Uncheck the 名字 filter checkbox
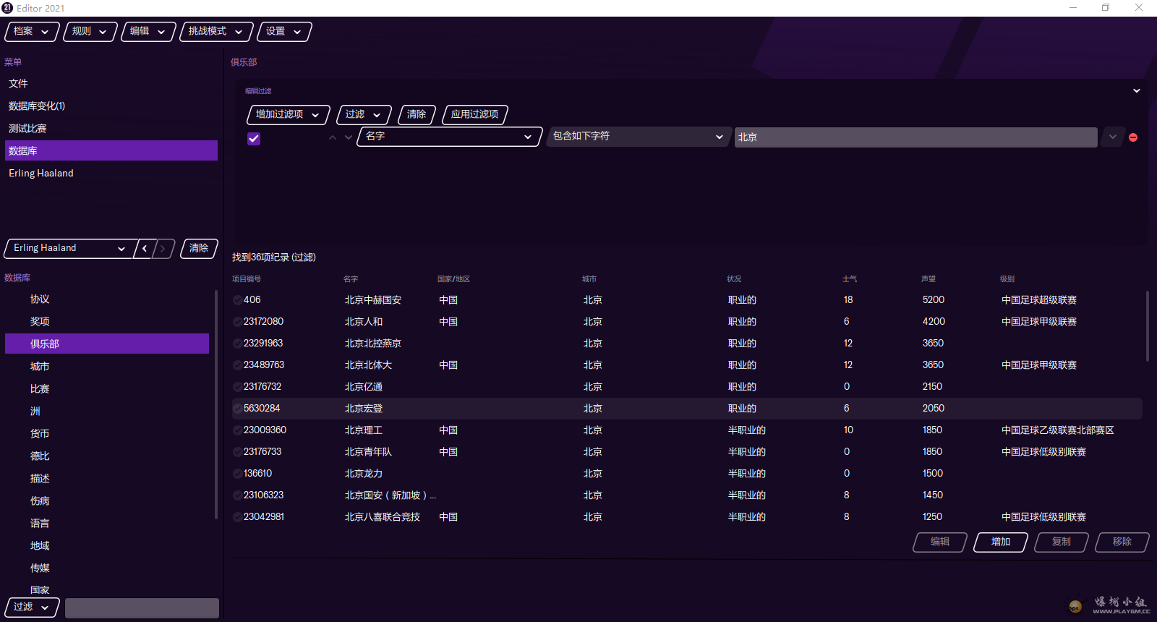This screenshot has width=1157, height=622. tap(254, 138)
